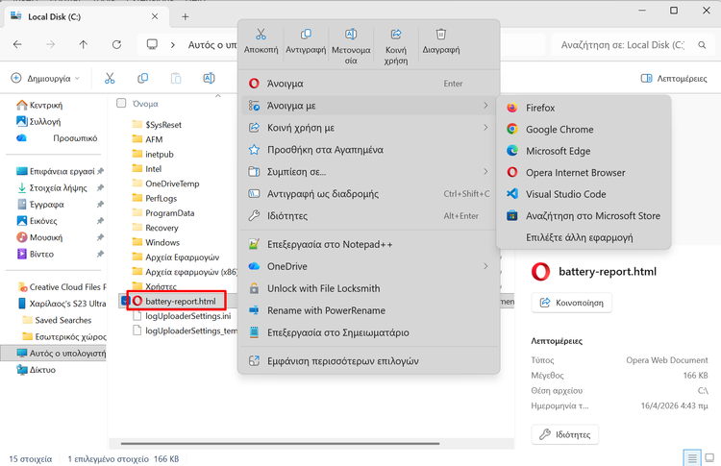Toggle the checkbox next to battery-report.html

coord(123,301)
